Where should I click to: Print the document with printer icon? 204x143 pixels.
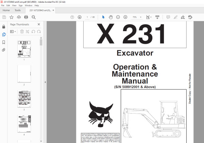(26, 17)
